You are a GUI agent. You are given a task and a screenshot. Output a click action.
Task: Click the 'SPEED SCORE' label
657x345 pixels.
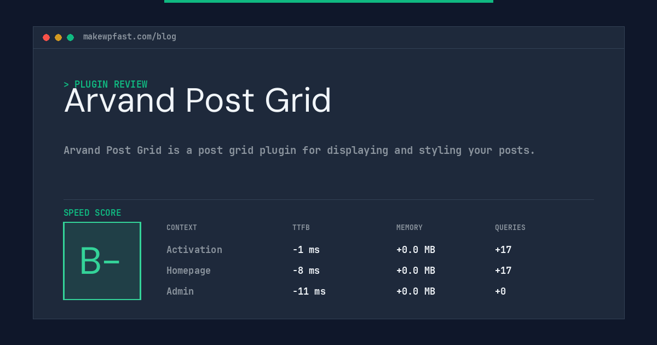93,213
